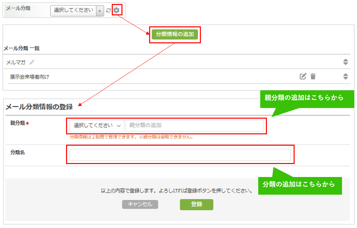This screenshot has width=357, height=228.
Task: Click into the 分類名 input field
Action: [x=180, y=155]
